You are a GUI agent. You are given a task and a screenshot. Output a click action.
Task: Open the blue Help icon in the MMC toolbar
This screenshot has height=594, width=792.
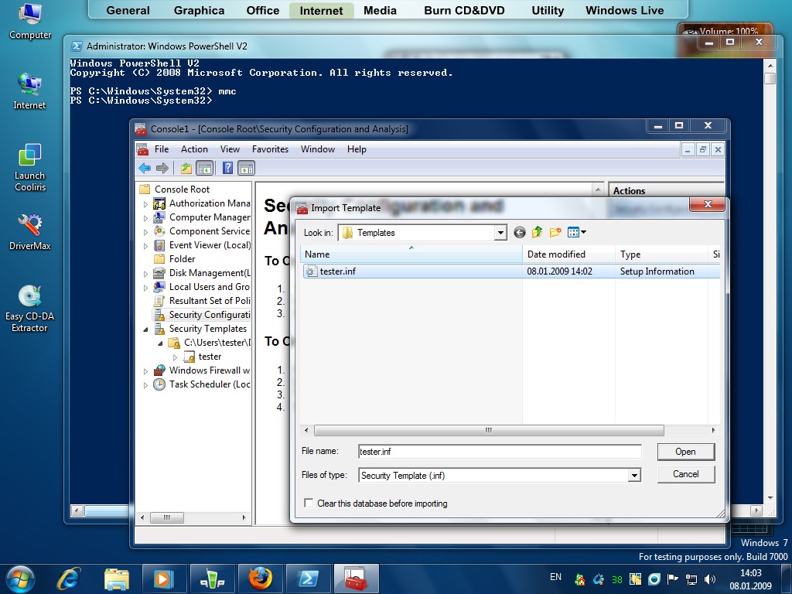[228, 168]
